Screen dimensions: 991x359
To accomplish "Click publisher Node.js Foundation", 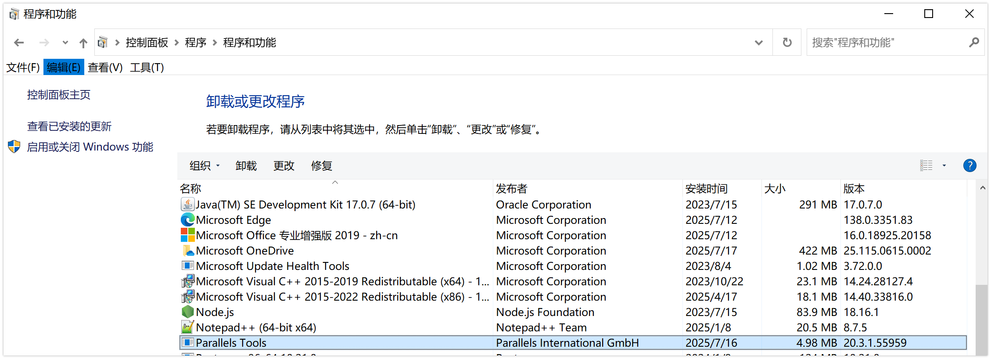I will 545,312.
